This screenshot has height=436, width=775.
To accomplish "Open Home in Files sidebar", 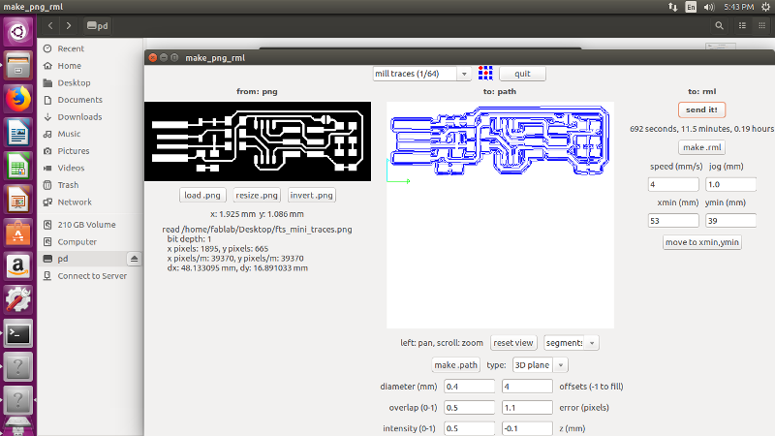I will point(69,66).
